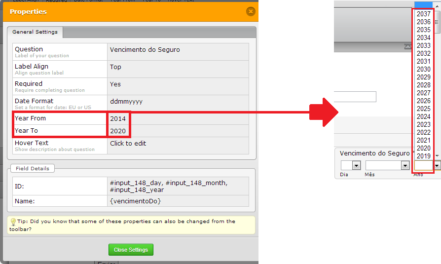This screenshot has height=264, width=441.
Task: Toggle the Required value Yes
Action: [115, 84]
